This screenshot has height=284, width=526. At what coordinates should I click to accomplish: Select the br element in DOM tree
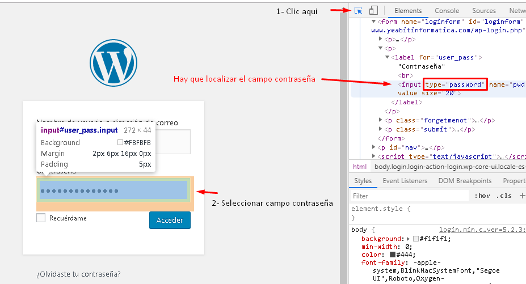[406, 75]
